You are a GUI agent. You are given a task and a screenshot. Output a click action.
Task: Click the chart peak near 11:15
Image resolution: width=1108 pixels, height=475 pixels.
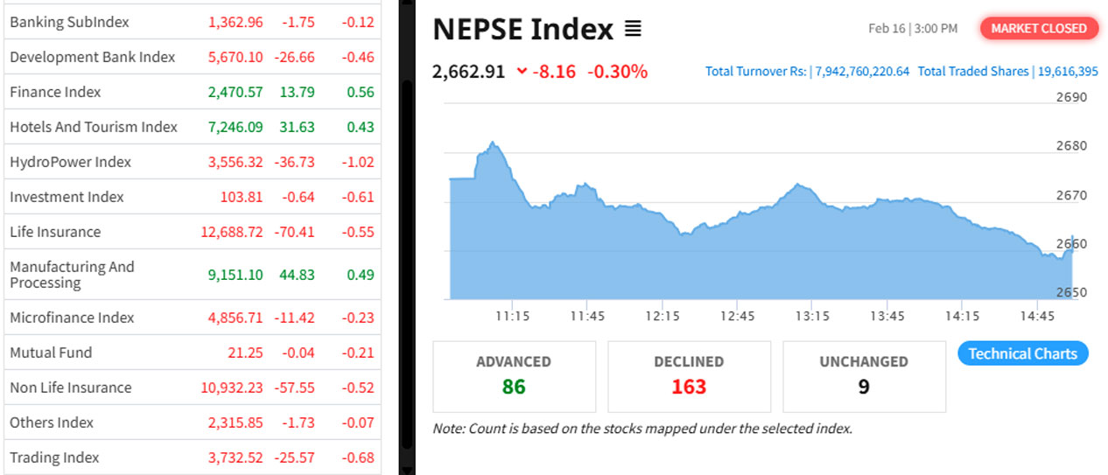point(493,143)
